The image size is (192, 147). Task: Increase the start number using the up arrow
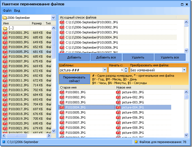(126, 69)
